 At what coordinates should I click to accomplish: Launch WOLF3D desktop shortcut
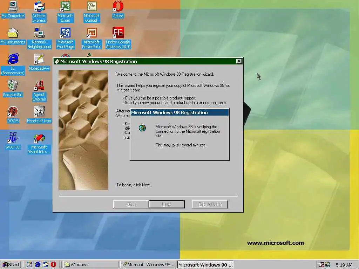coord(13,141)
